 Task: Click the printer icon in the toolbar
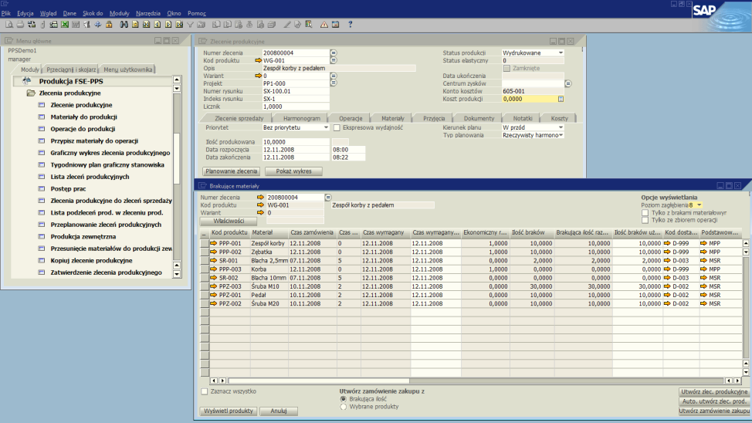[x=20, y=25]
